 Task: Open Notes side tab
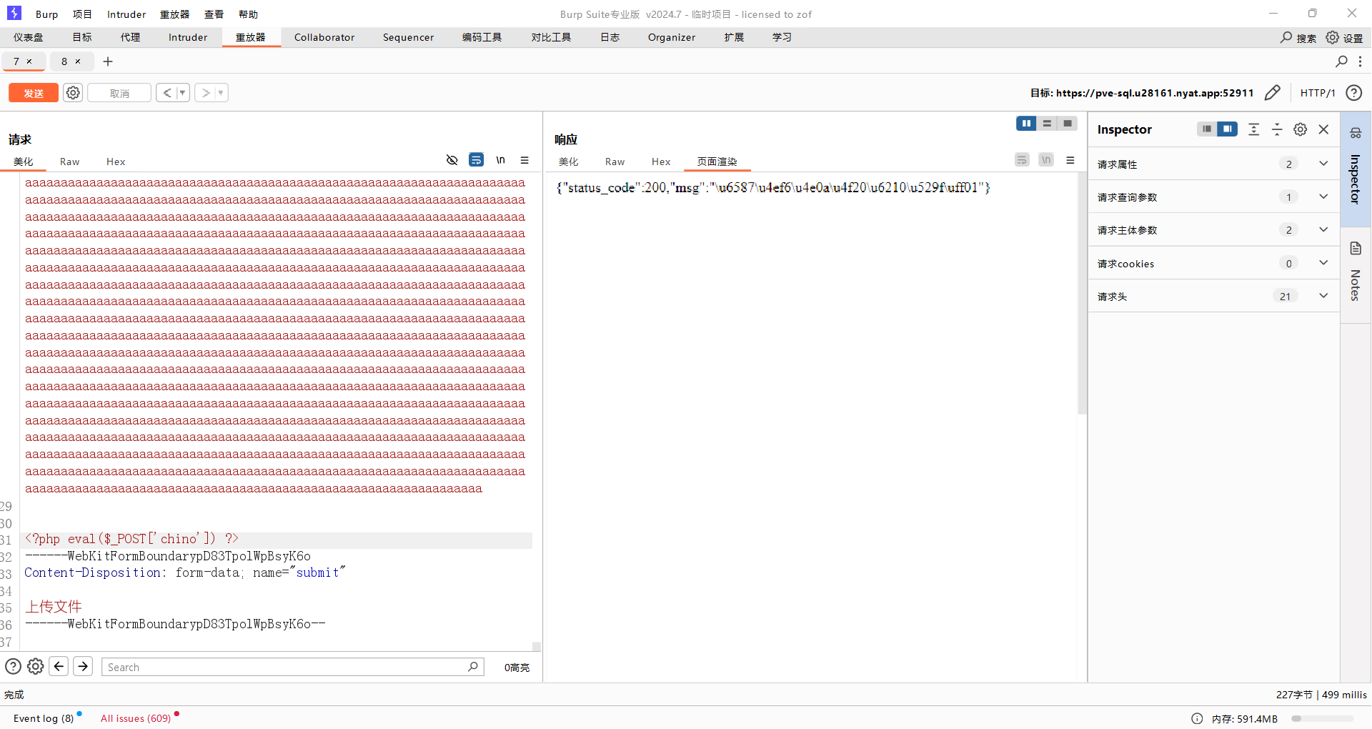click(1355, 274)
